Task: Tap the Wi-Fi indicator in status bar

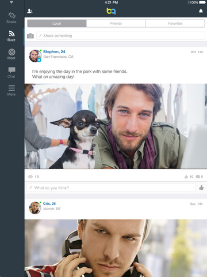Action: (x=11, y=2)
